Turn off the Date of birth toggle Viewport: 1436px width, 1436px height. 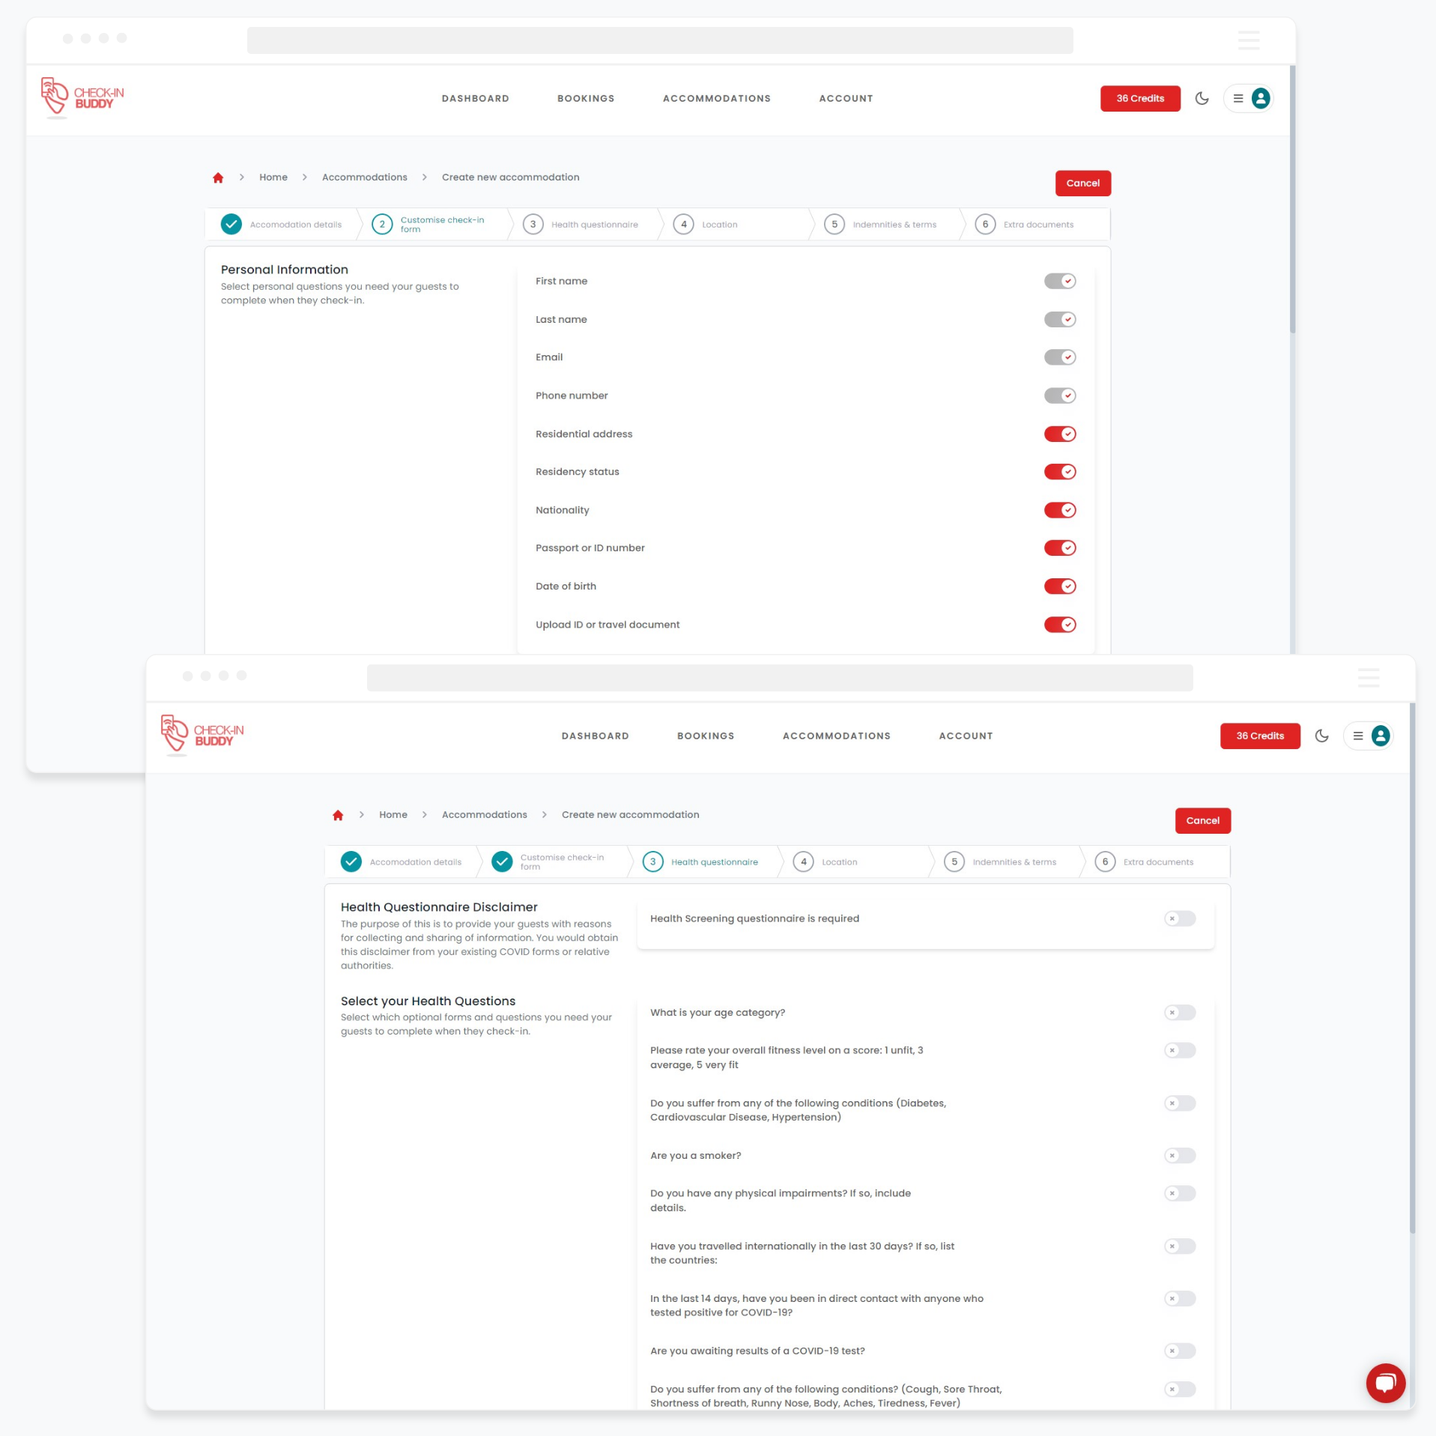(1059, 586)
